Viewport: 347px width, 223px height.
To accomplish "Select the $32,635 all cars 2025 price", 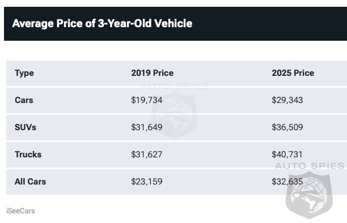I will coord(287,182).
